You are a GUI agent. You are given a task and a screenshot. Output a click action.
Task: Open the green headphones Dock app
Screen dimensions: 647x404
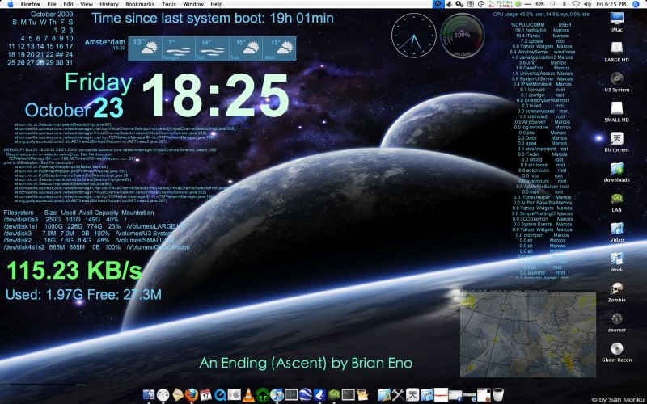click(262, 394)
